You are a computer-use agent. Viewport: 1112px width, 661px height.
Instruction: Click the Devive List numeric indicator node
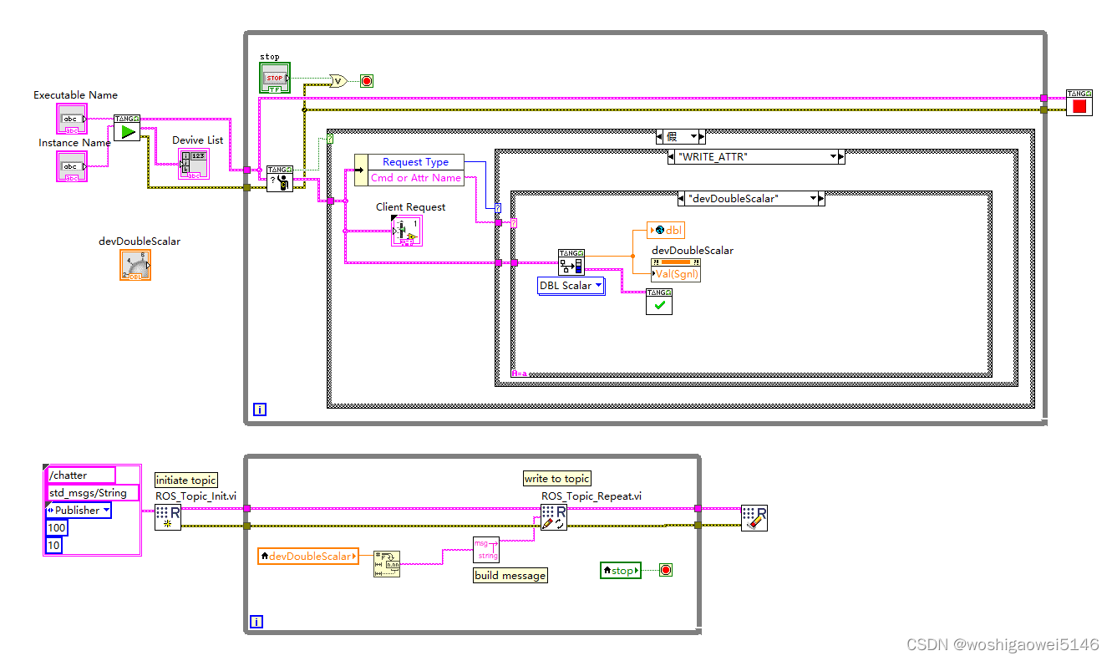[x=195, y=165]
